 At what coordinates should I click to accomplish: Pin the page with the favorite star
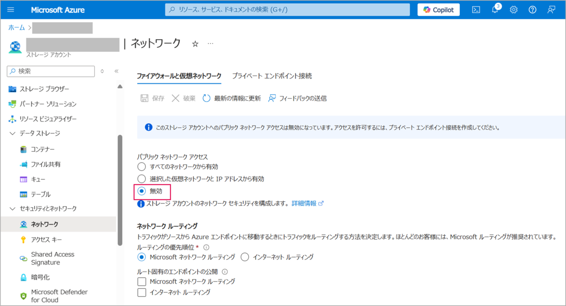click(x=195, y=43)
